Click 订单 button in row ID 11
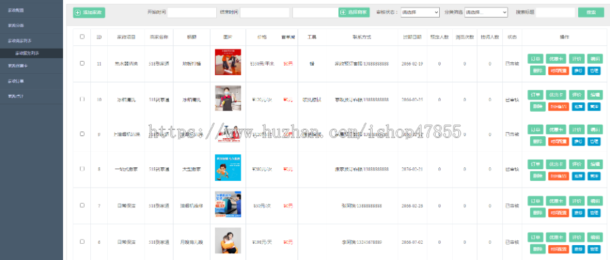Viewport: 610px width, 260px height. coord(535,59)
